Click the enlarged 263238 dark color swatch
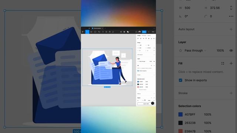Viewport: 237px width, 133px height. coord(180,123)
